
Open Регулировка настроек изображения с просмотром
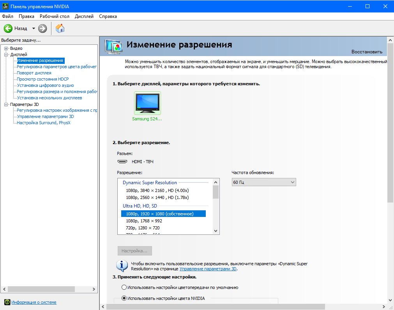57,110
